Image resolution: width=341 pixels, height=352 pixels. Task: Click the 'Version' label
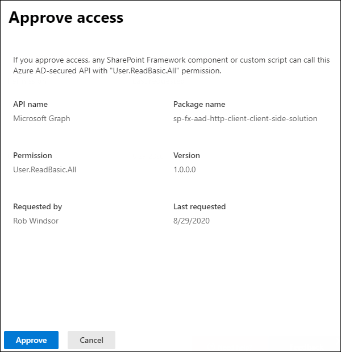tap(186, 155)
